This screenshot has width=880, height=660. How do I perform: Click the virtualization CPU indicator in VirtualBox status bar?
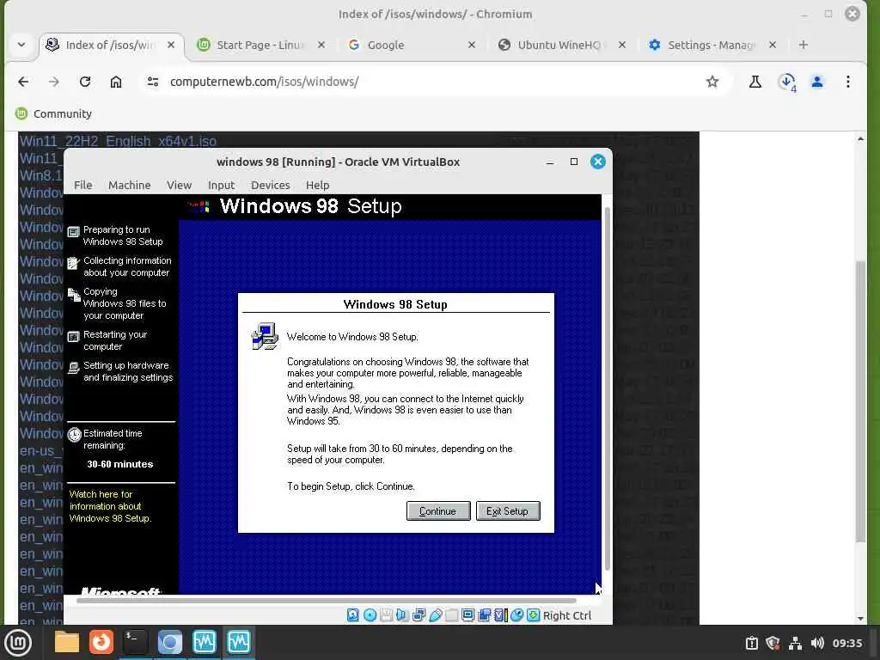pyautogui.click(x=501, y=615)
